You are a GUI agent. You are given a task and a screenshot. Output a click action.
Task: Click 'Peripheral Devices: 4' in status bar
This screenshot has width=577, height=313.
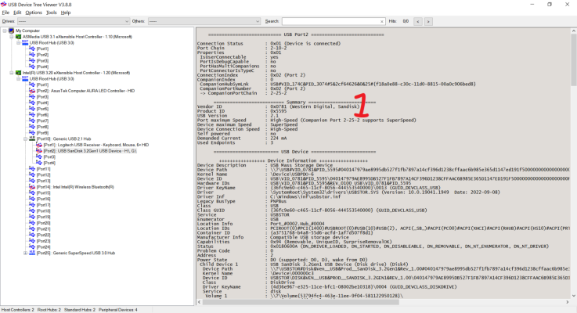(117, 310)
